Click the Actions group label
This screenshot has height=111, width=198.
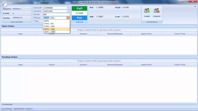(x=80, y=22)
